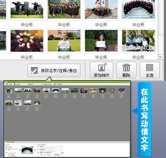Click the 全选 select all grid button
Screen dimensions: 166x158
[x=150, y=70]
